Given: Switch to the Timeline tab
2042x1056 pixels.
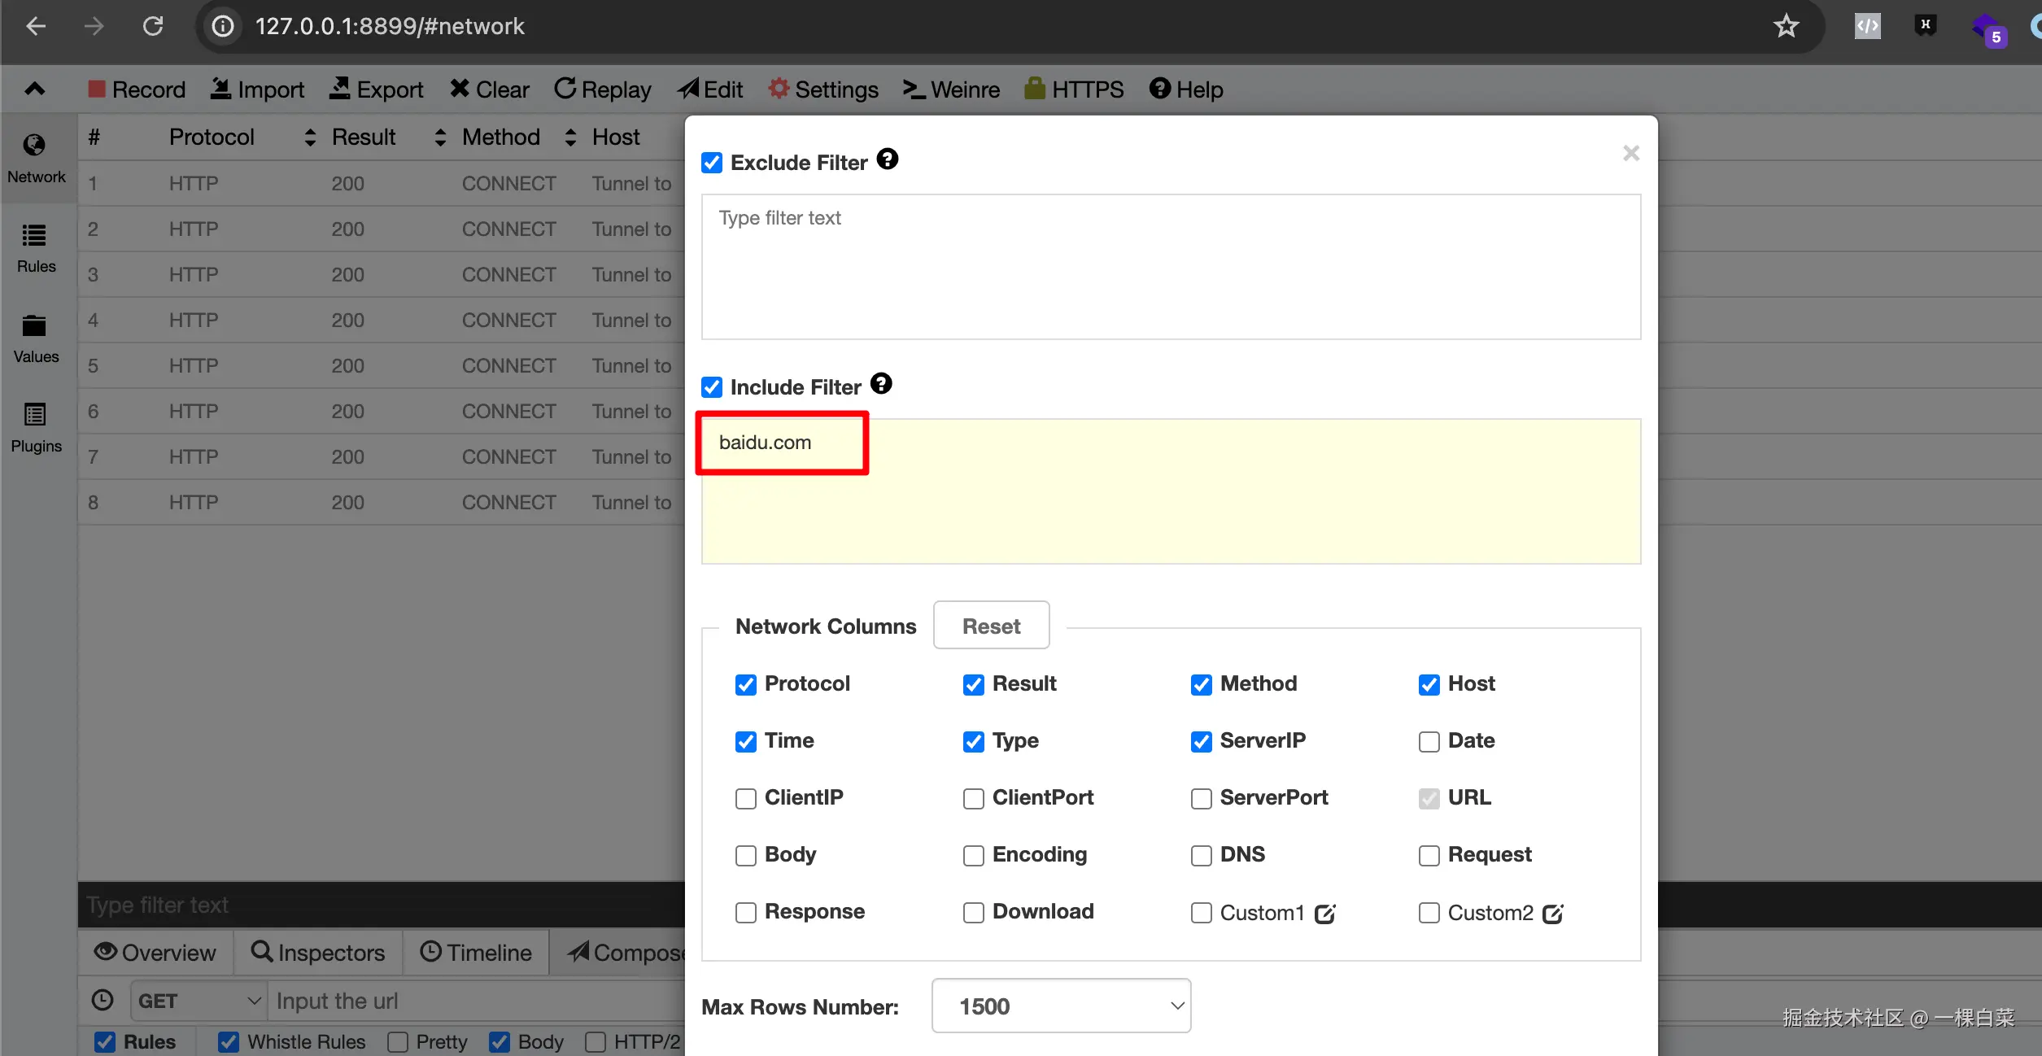Looking at the screenshot, I should [476, 952].
